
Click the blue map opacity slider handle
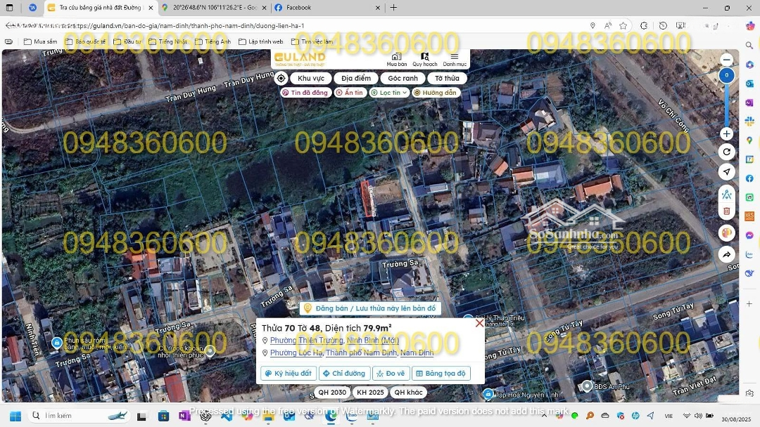pyautogui.click(x=726, y=75)
